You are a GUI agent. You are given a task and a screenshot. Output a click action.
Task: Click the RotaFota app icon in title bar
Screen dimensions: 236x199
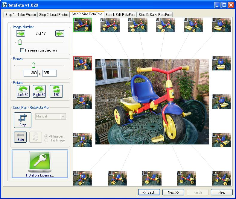(x=4, y=5)
